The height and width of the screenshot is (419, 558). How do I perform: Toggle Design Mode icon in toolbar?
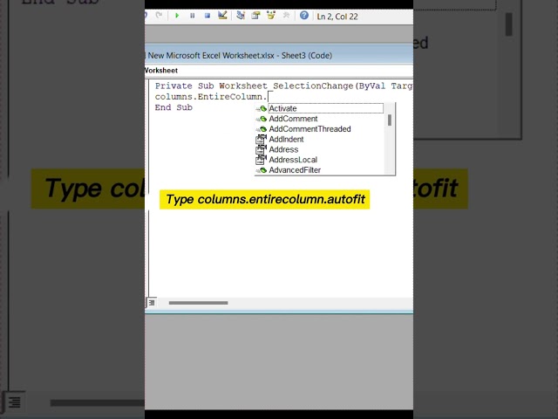[222, 16]
